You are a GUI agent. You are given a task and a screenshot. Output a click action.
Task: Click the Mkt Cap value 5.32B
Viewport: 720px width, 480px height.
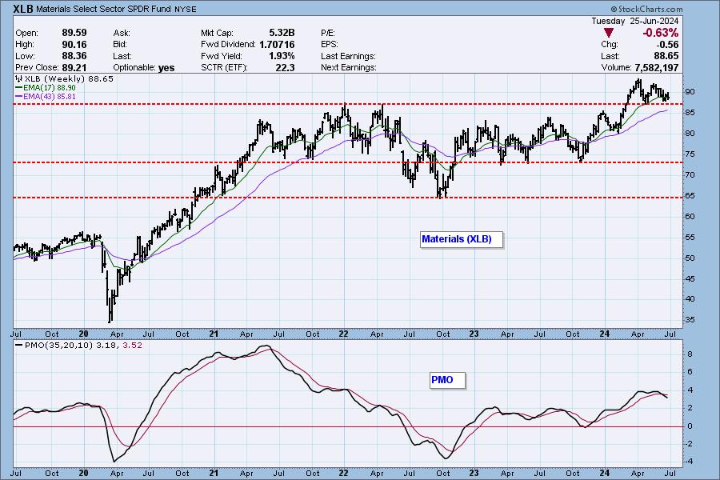click(282, 33)
